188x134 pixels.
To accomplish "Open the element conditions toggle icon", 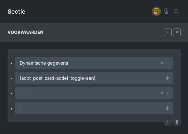I will [x=156, y=11].
